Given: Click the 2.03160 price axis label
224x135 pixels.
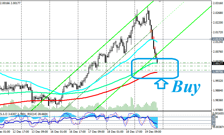Looking at the screenshot, I should point(218,3).
